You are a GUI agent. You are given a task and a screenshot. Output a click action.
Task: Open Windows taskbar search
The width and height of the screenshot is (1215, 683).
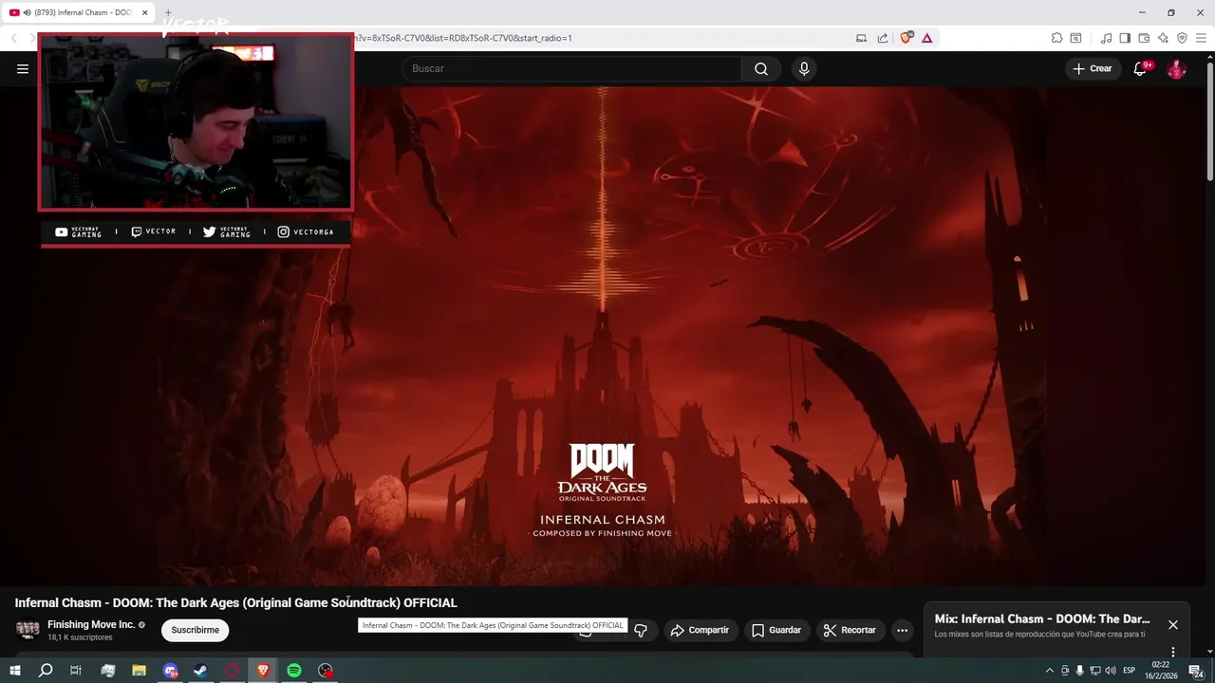click(x=46, y=671)
